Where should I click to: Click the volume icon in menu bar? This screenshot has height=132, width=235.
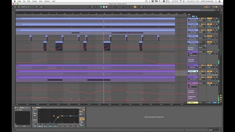(184, 1)
